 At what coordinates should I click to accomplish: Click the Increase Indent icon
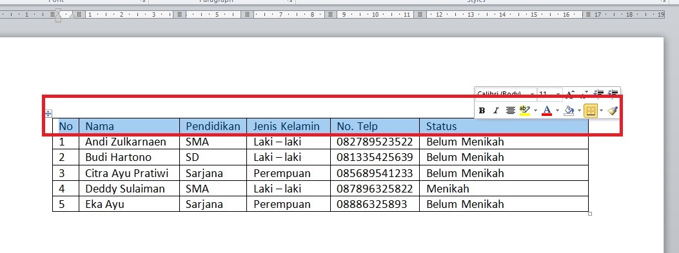click(613, 93)
